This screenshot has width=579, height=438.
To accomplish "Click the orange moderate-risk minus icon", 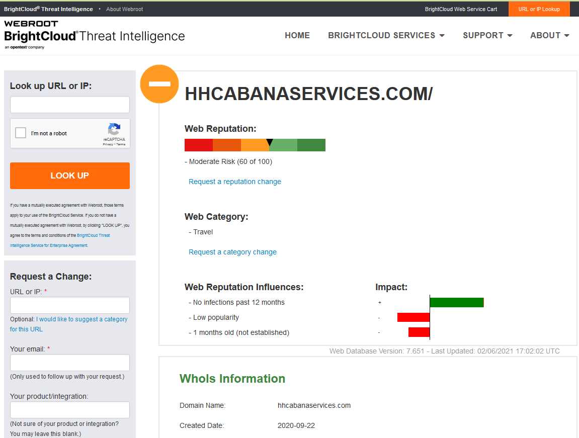I will [x=159, y=84].
